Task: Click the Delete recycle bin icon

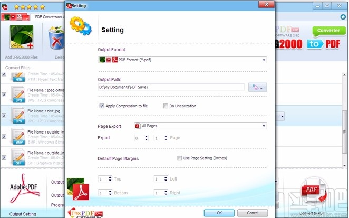Action: pyautogui.click(x=56, y=37)
